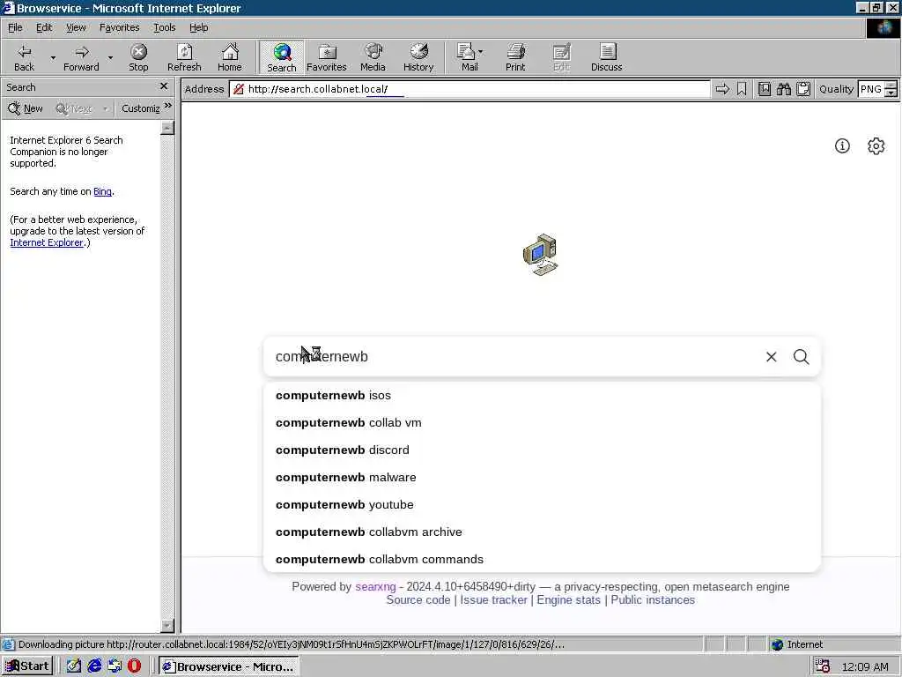
Task: Open the Source code link
Action: 418,599
